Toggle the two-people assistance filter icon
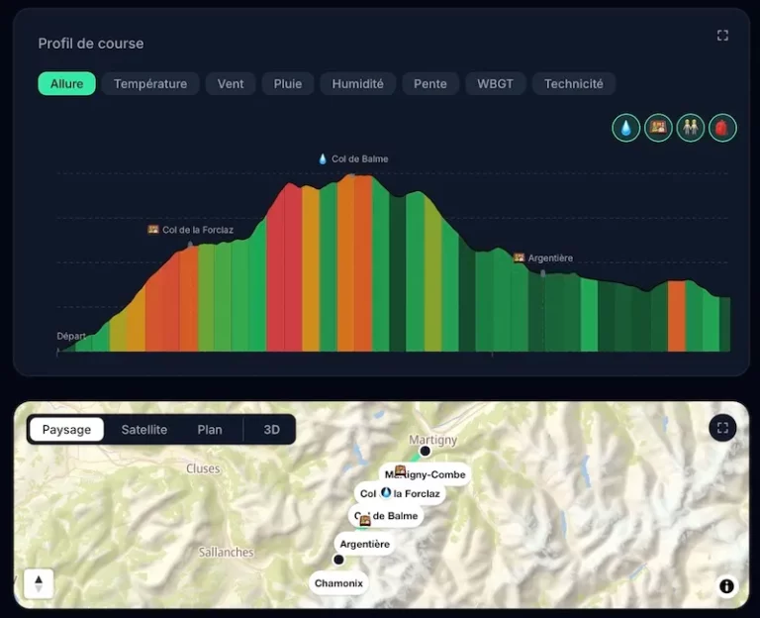The width and height of the screenshot is (760, 618). [690, 128]
